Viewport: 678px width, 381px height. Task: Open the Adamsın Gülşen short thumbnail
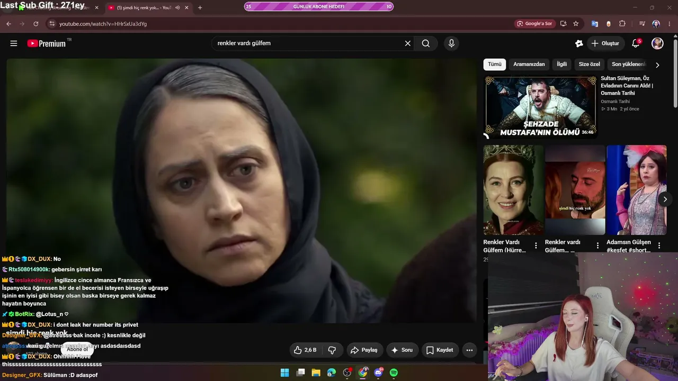(x=637, y=190)
